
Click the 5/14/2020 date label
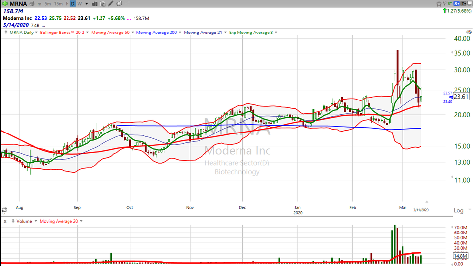coord(16,25)
